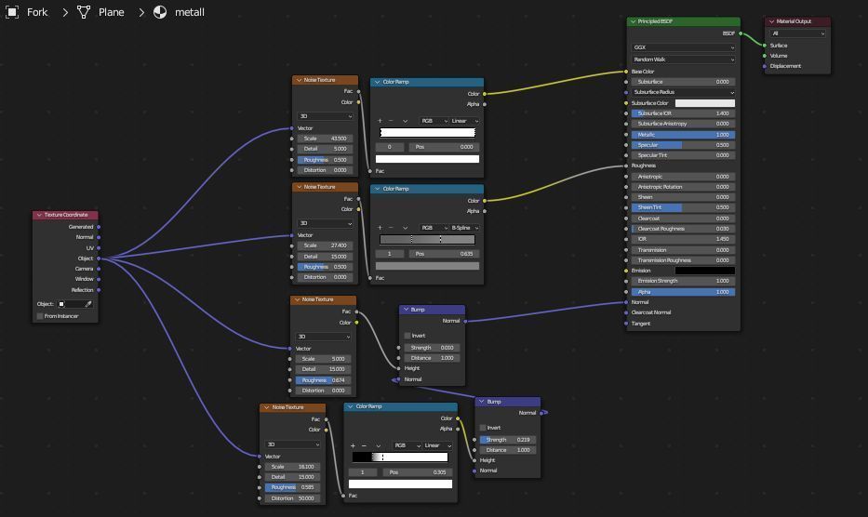Click the Displacement input socket on Material Output
The image size is (868, 517).
[765, 66]
